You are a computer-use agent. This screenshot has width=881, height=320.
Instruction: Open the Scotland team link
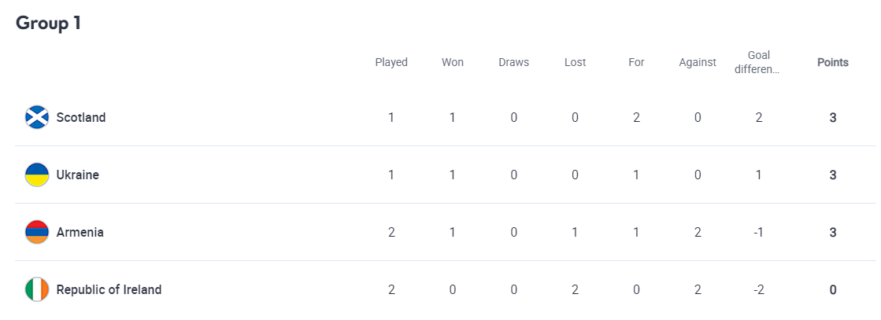coord(81,117)
